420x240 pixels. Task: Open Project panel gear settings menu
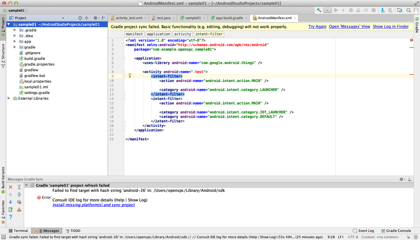tap(96, 18)
